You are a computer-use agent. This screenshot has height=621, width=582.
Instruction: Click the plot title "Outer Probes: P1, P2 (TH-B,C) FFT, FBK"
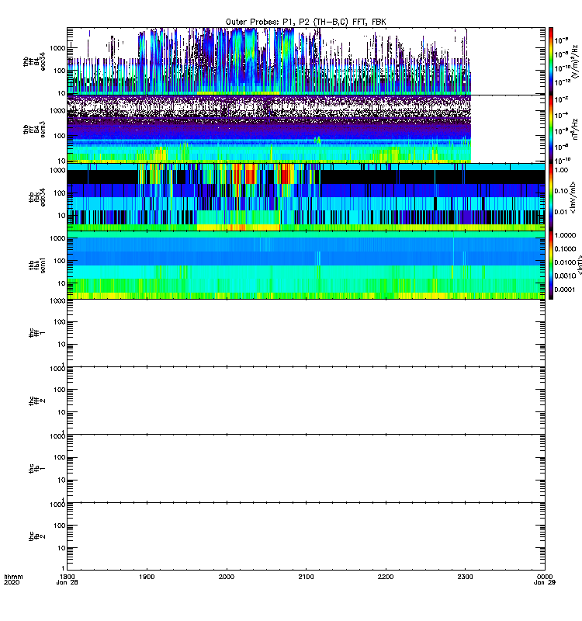(x=306, y=22)
